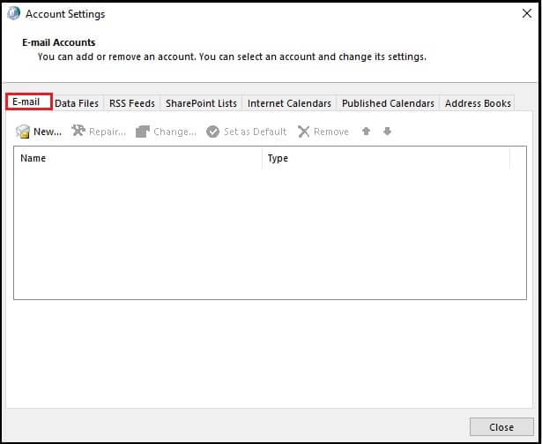
Task: Click the Remove X icon
Action: tap(303, 132)
